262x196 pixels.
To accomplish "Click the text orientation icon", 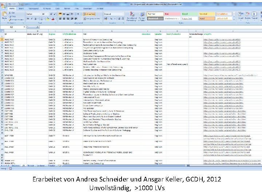I will (72, 14).
